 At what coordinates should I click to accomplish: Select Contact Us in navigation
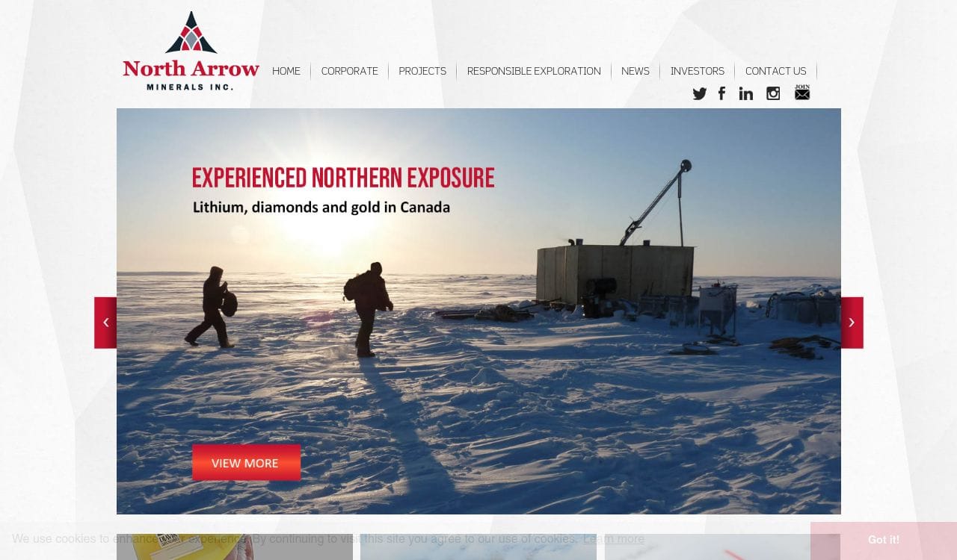(x=775, y=71)
